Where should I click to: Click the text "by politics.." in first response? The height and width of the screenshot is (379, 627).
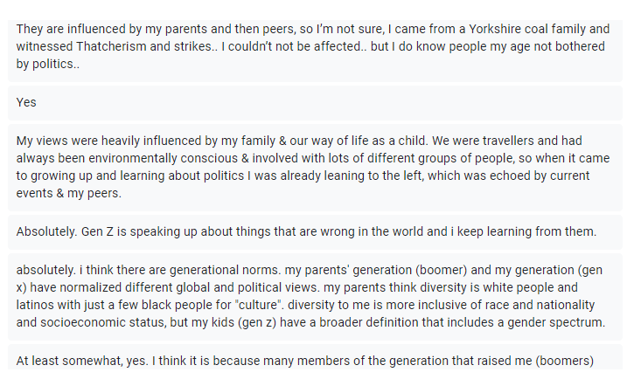48,64
